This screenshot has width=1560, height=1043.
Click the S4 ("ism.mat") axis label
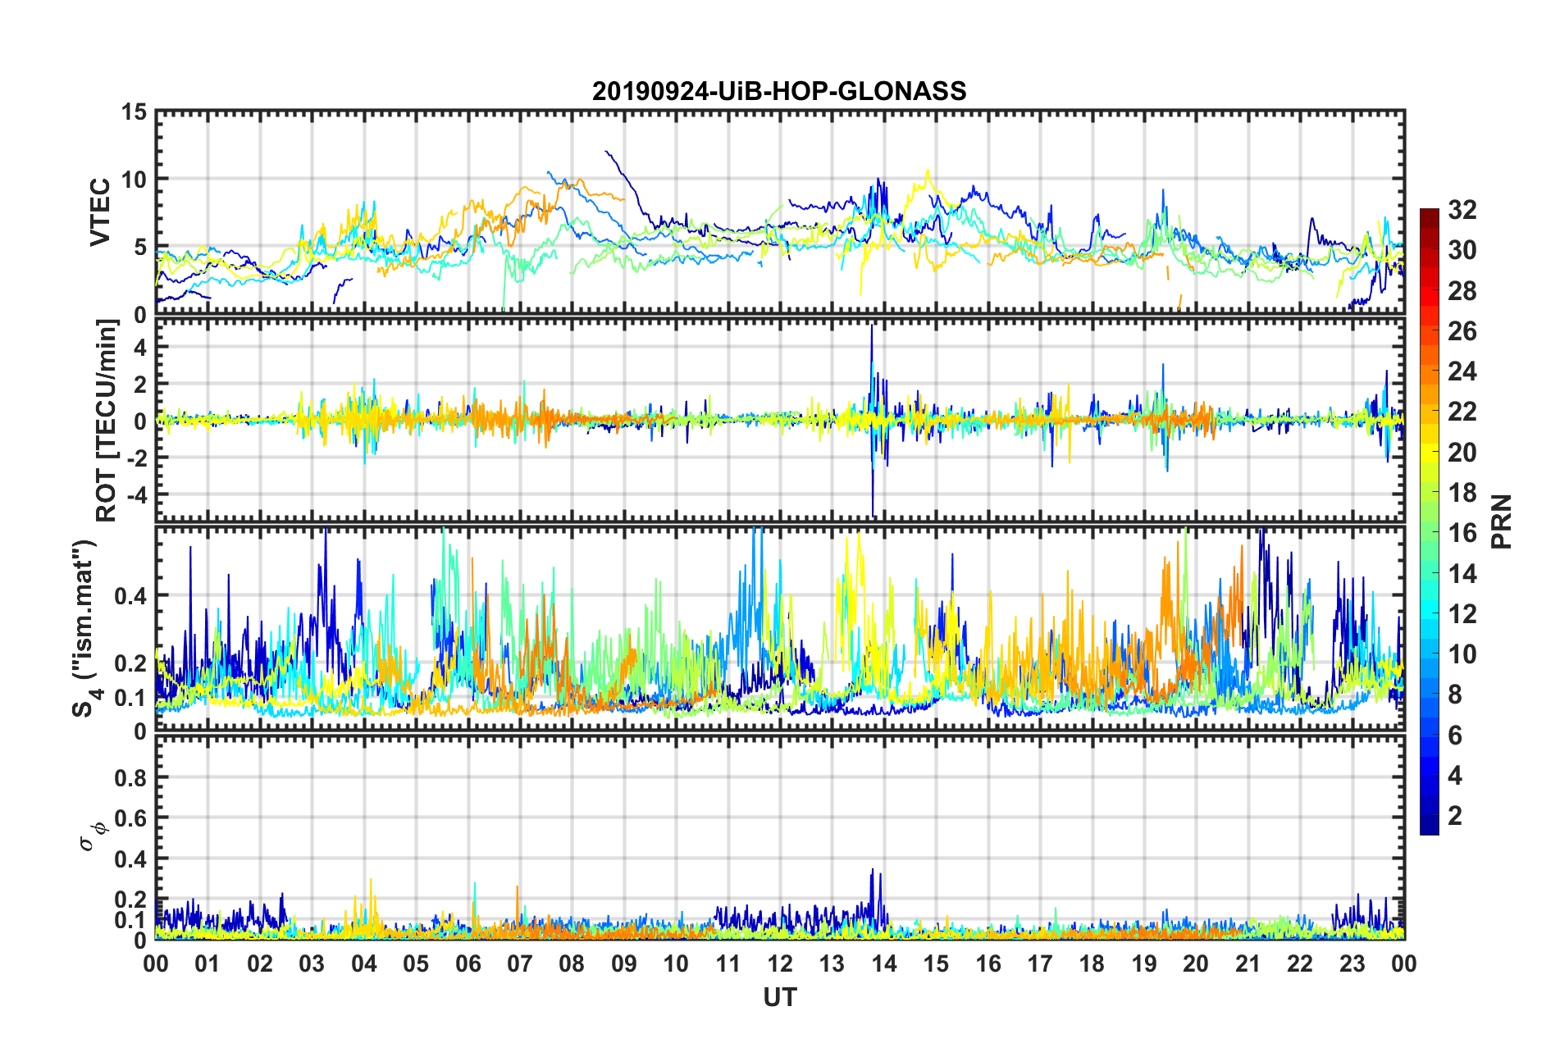point(85,628)
